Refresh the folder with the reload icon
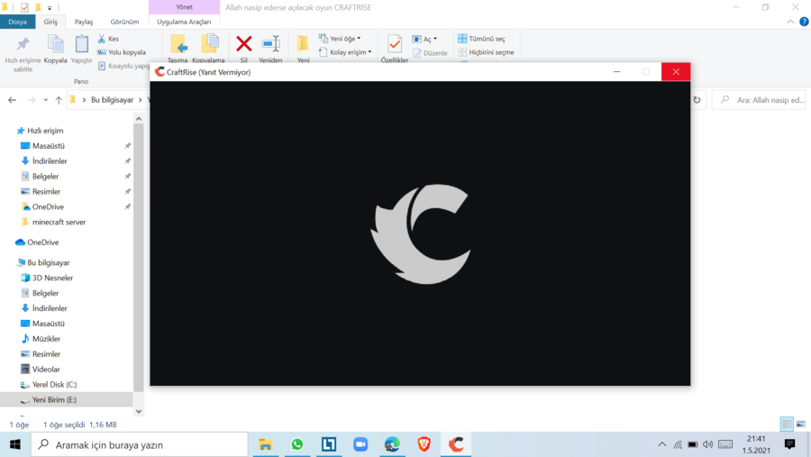 tap(697, 100)
